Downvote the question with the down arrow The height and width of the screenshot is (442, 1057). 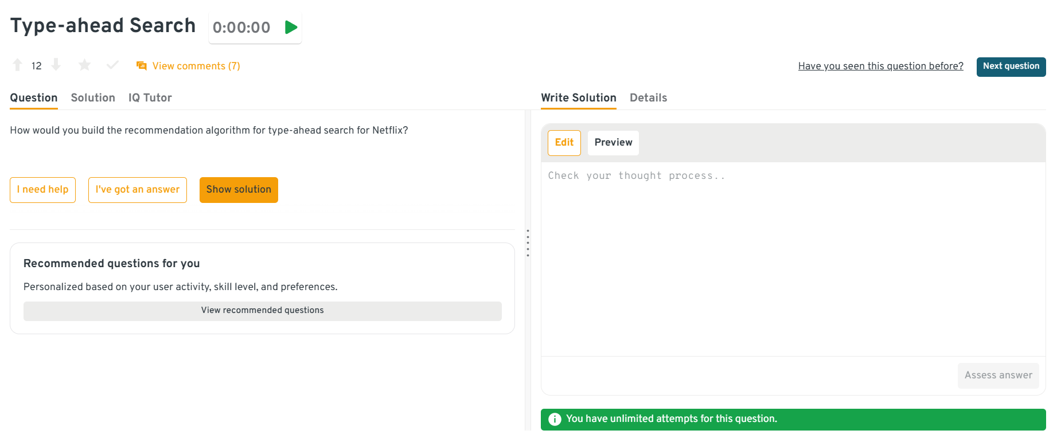(56, 65)
